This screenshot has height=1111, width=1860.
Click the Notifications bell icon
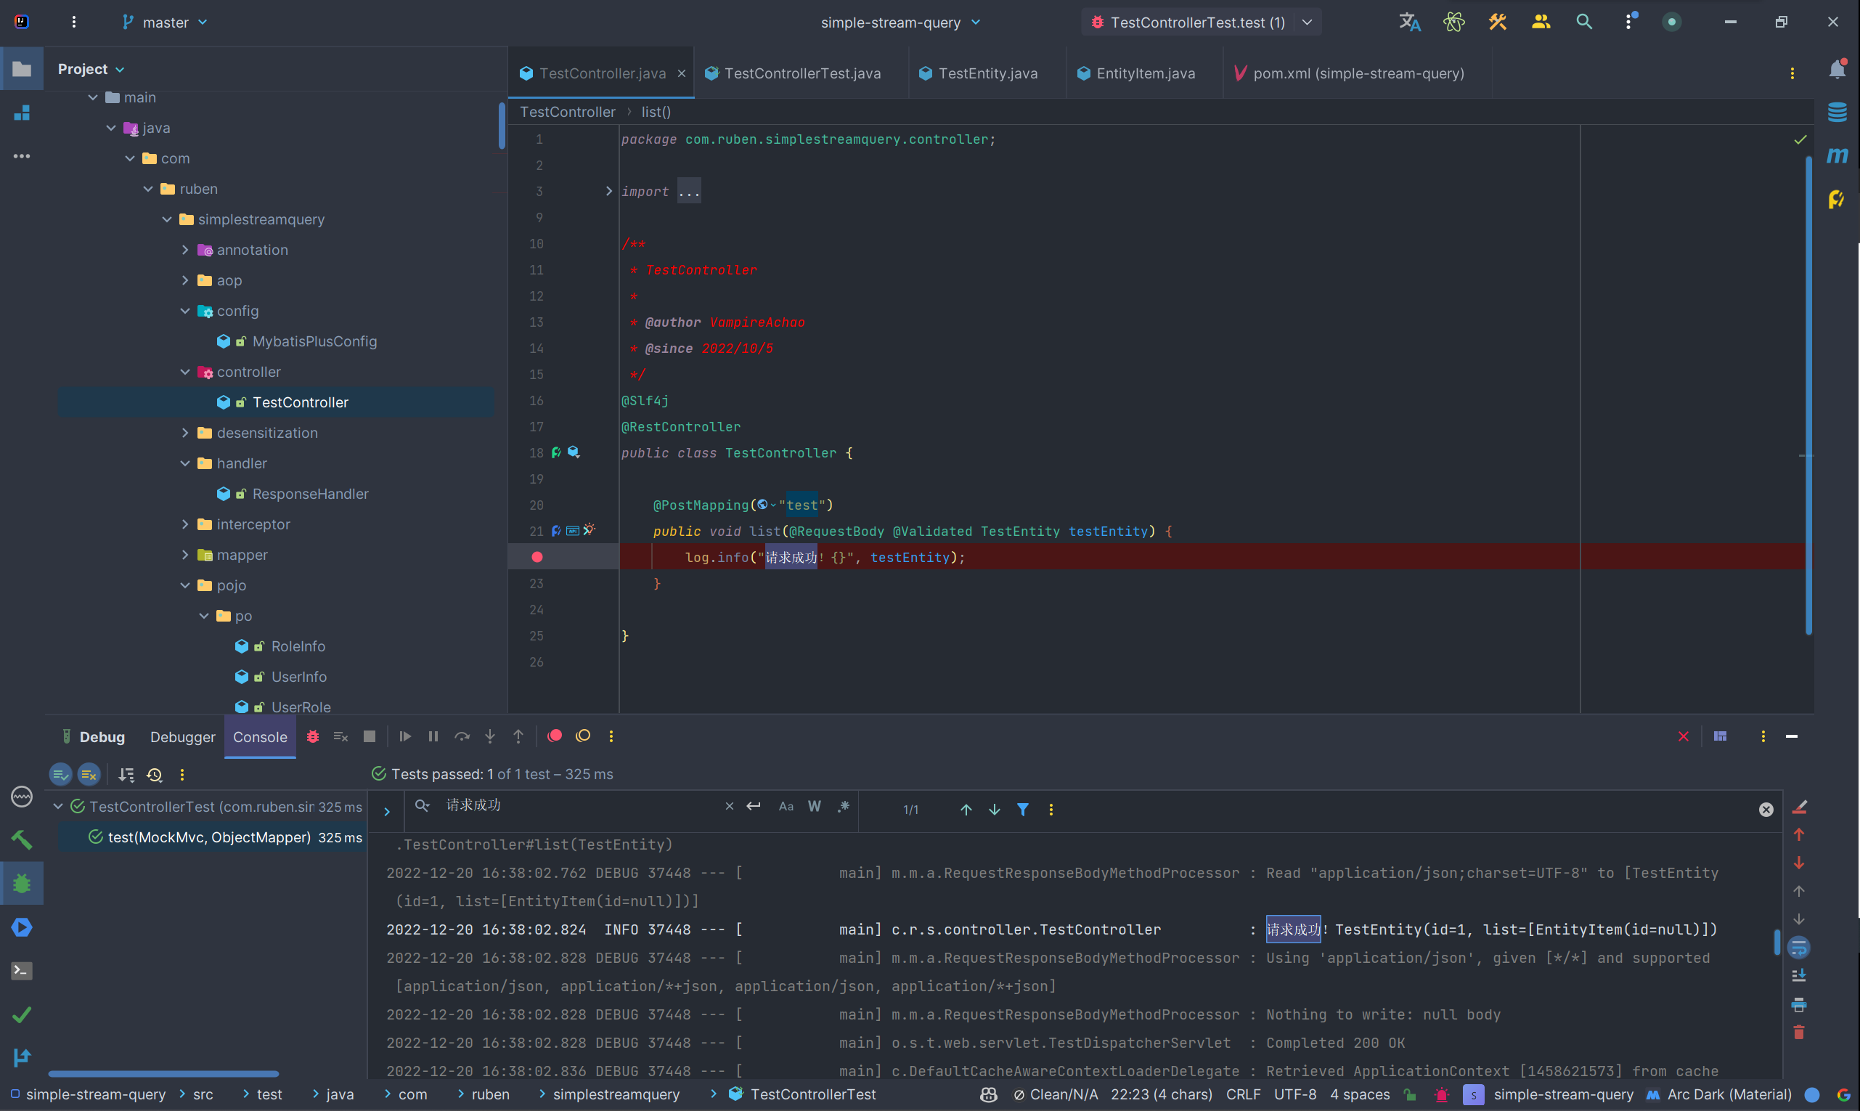point(1837,70)
